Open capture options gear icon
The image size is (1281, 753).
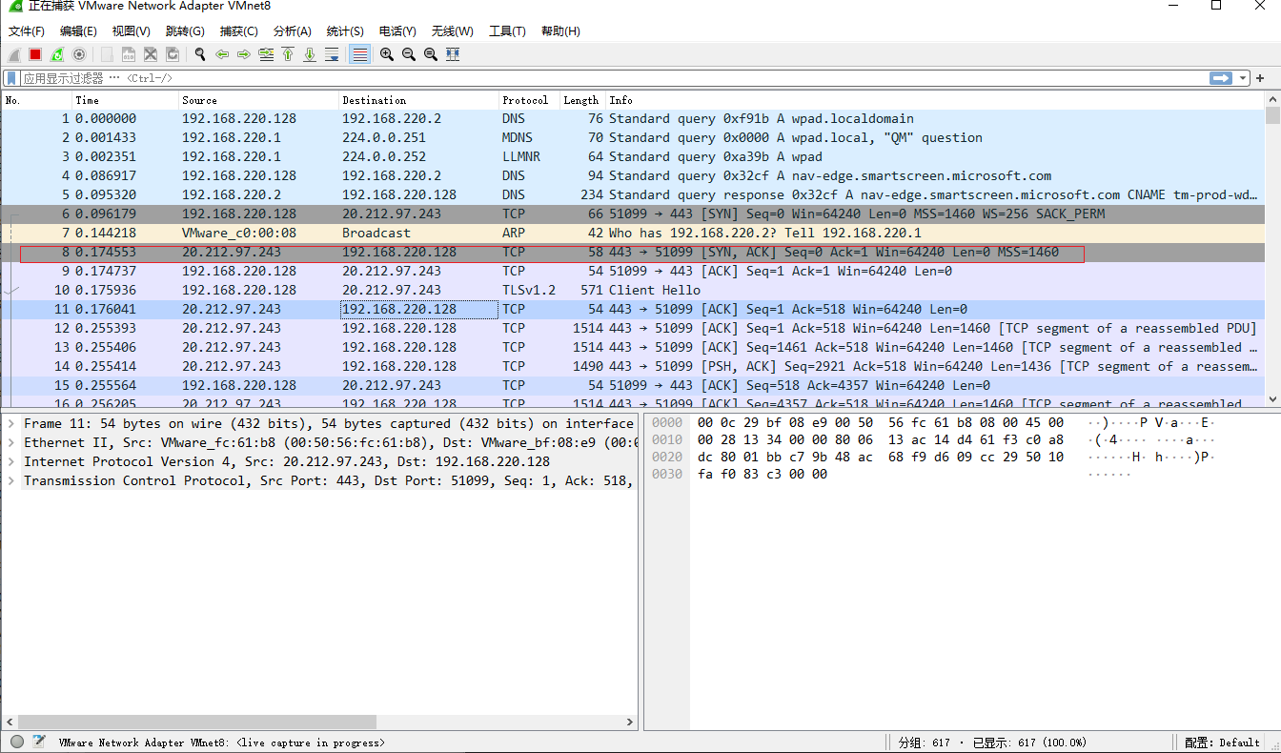point(79,54)
